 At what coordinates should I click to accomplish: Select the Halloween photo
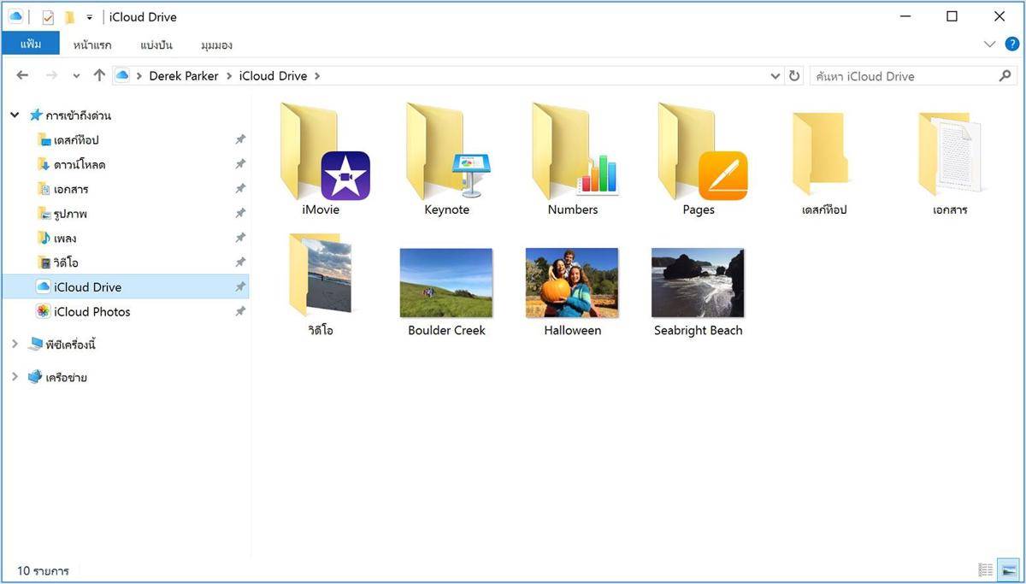(572, 292)
